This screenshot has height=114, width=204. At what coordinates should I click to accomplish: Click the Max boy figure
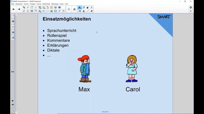point(84,69)
